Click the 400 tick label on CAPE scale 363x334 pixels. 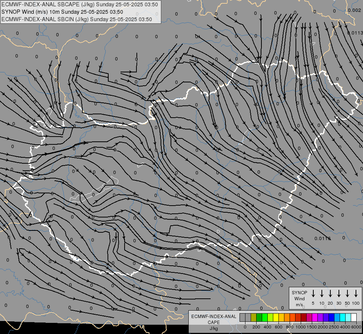point(267,327)
